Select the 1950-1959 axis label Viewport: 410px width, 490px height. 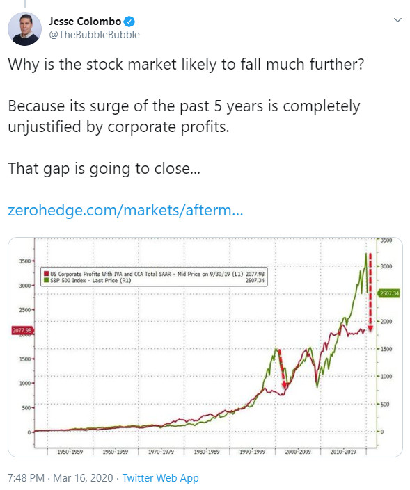70,452
